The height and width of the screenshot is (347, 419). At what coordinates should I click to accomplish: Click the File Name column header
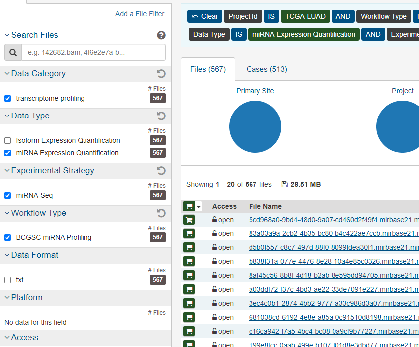pos(265,206)
